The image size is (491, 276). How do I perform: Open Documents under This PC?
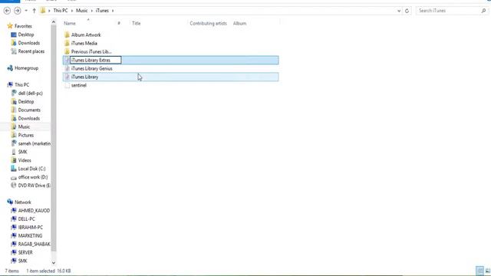pos(29,110)
